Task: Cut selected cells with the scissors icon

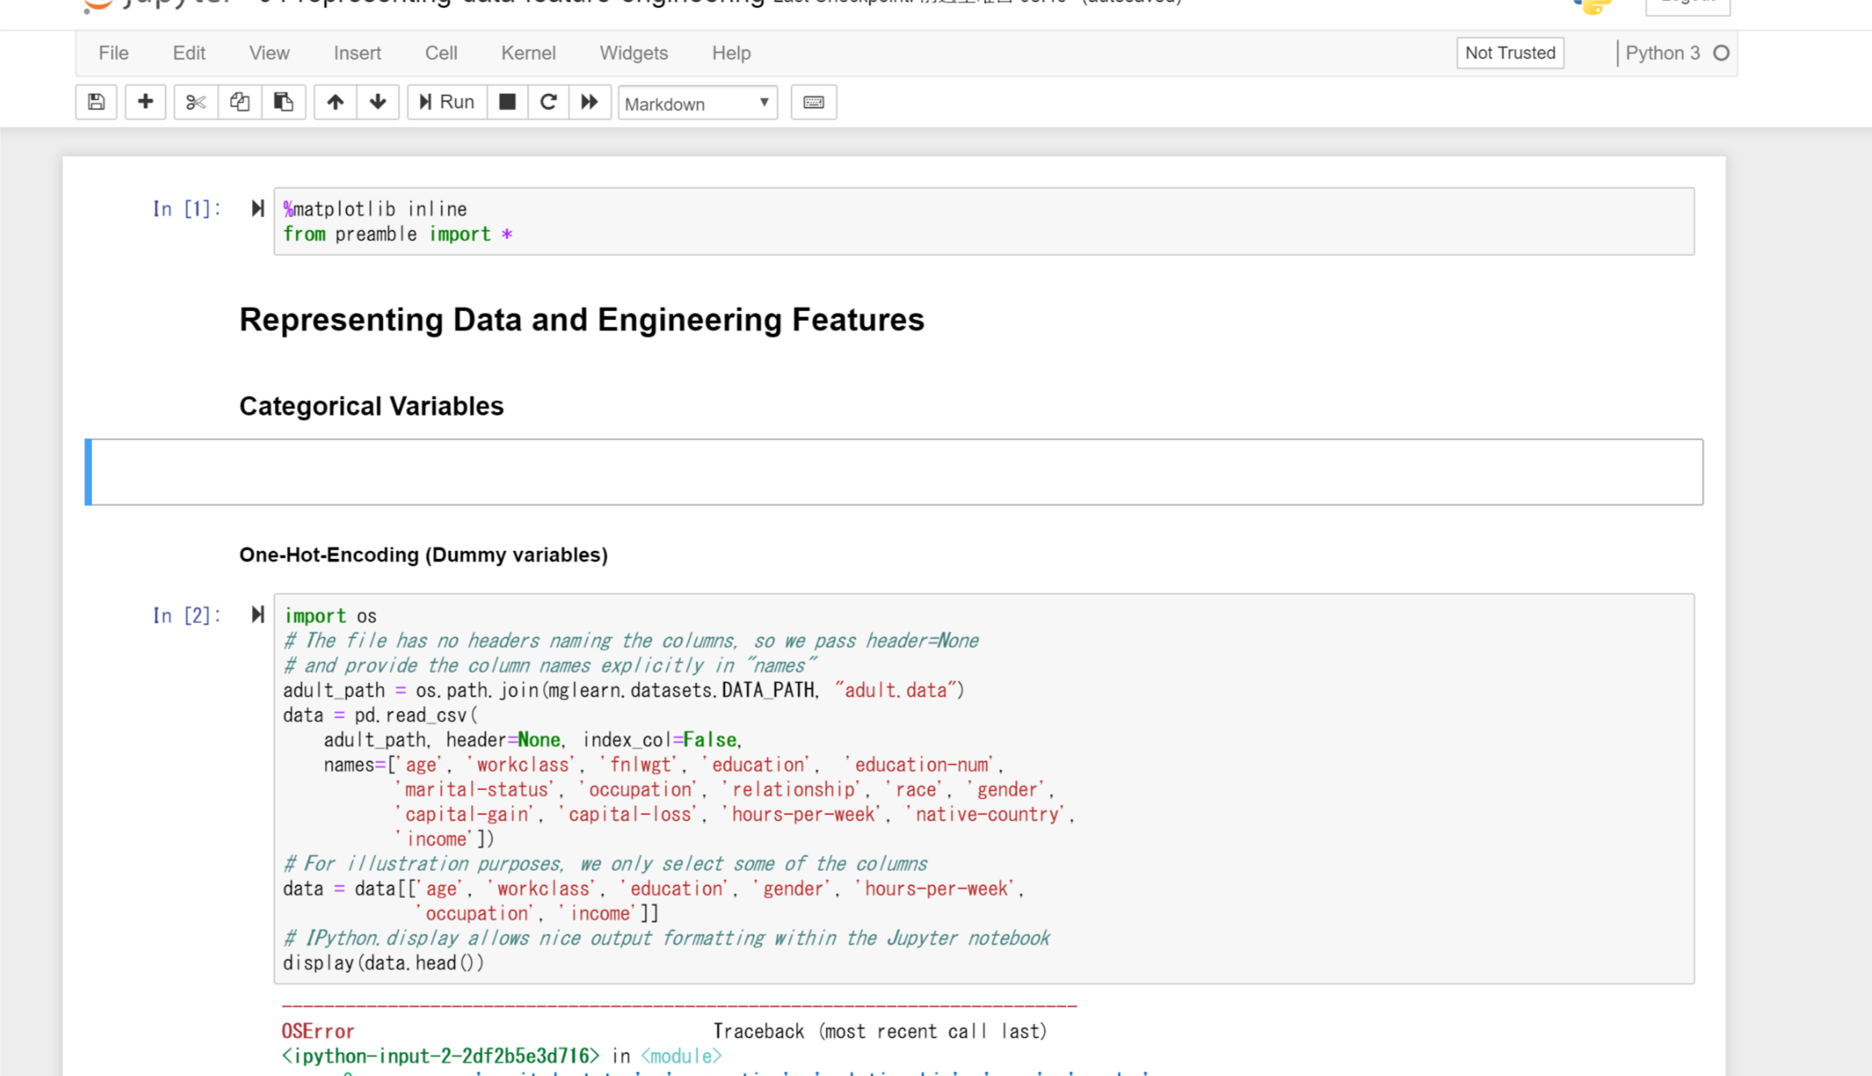Action: click(195, 102)
